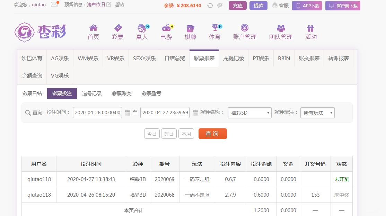This screenshot has height=216, width=386.
Task: Click the 提款 withdraw button
Action: pyautogui.click(x=258, y=6)
